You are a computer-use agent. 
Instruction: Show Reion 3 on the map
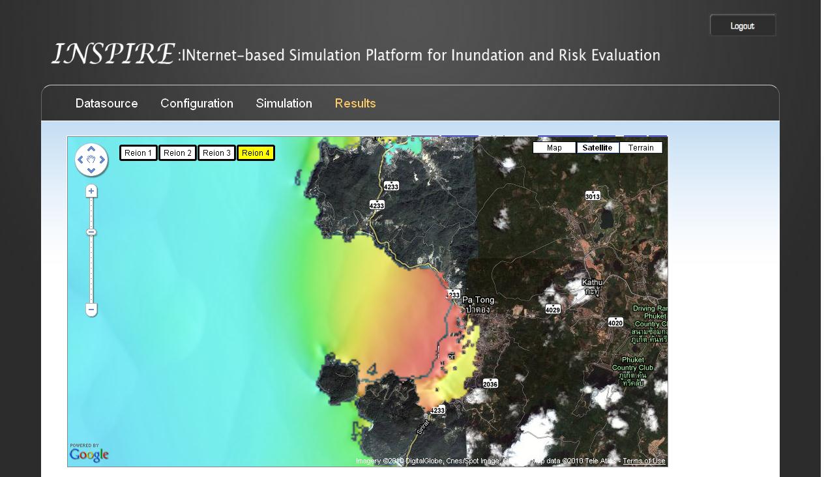[216, 153]
